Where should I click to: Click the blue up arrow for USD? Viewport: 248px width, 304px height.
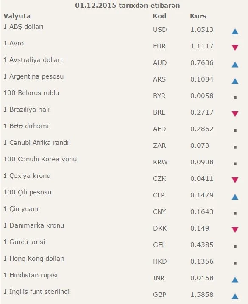click(x=235, y=31)
